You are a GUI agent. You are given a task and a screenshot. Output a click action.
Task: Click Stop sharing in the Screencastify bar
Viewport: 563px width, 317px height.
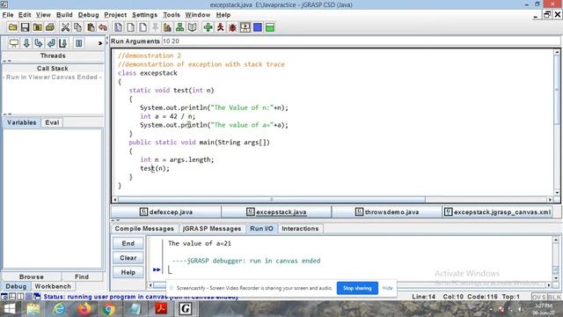[357, 288]
